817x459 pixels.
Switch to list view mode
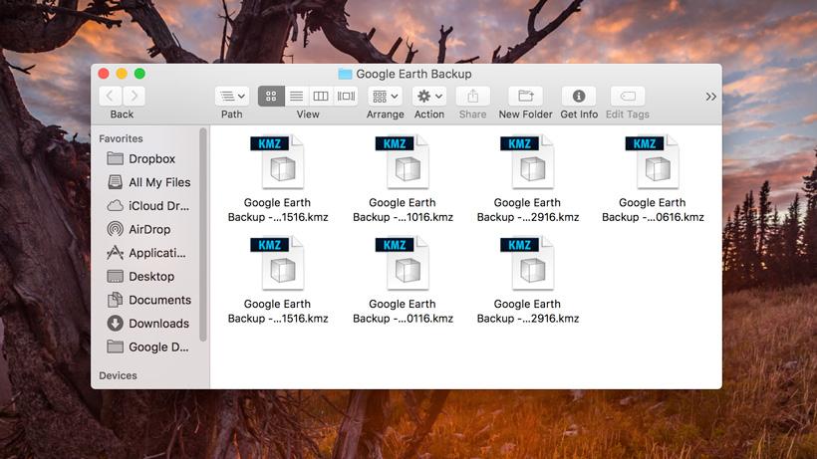(296, 96)
